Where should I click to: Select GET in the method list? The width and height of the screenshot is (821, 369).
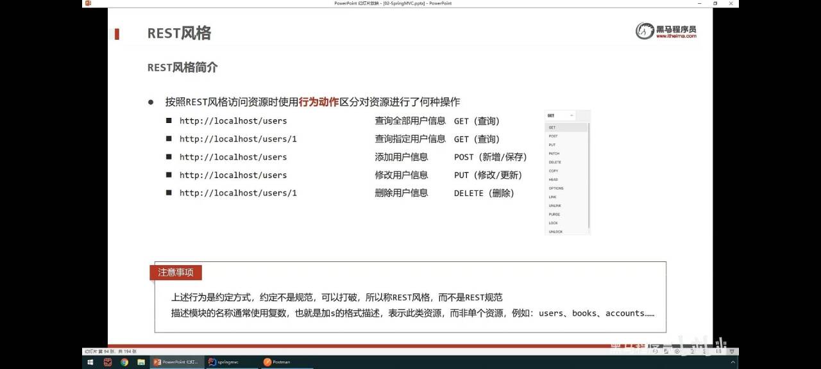tap(566, 127)
